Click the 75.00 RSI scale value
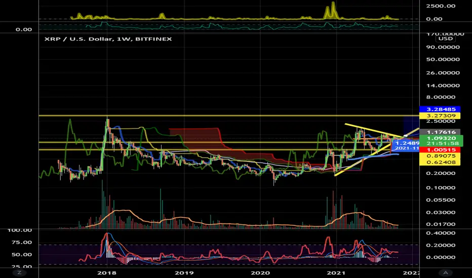Image resolution: width=472 pixels, height=278 pixels. (22, 242)
